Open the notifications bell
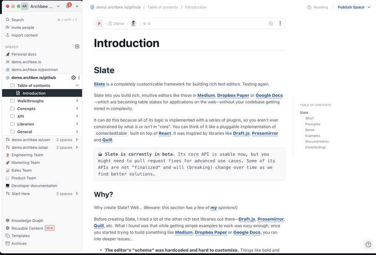 click(68, 6)
